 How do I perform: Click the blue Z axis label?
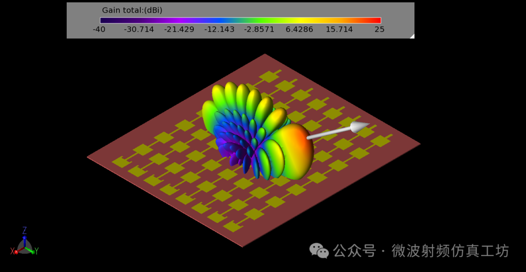coord(24,230)
